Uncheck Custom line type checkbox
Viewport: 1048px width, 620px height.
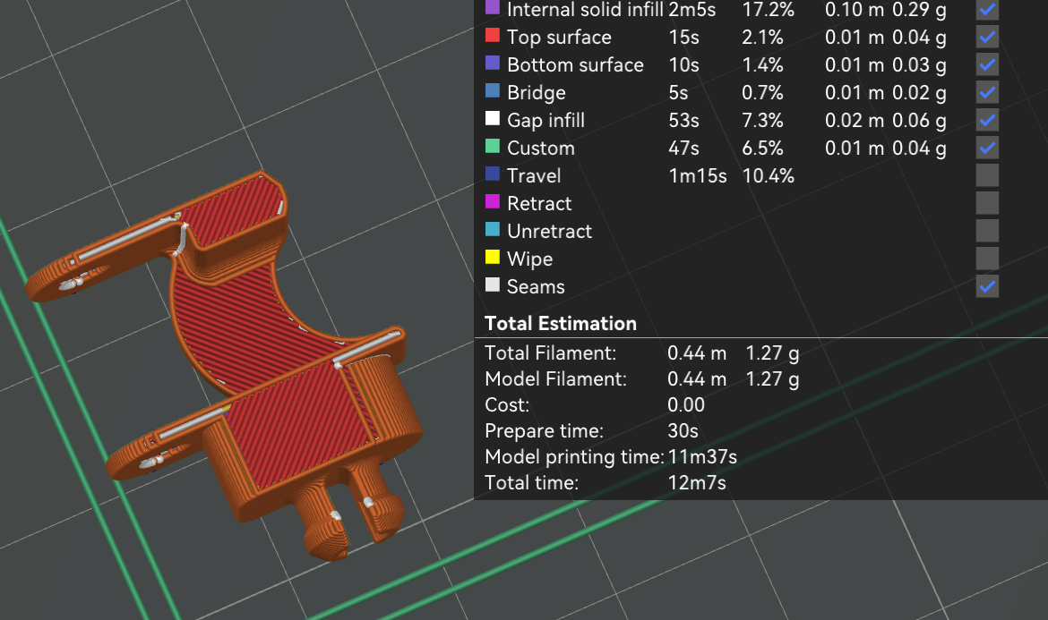(987, 148)
